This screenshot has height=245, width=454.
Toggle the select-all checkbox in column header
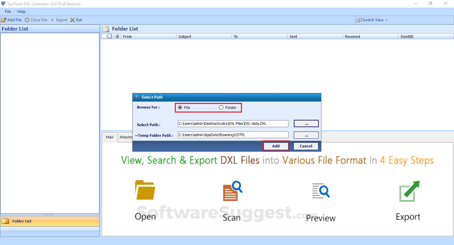coord(104,36)
